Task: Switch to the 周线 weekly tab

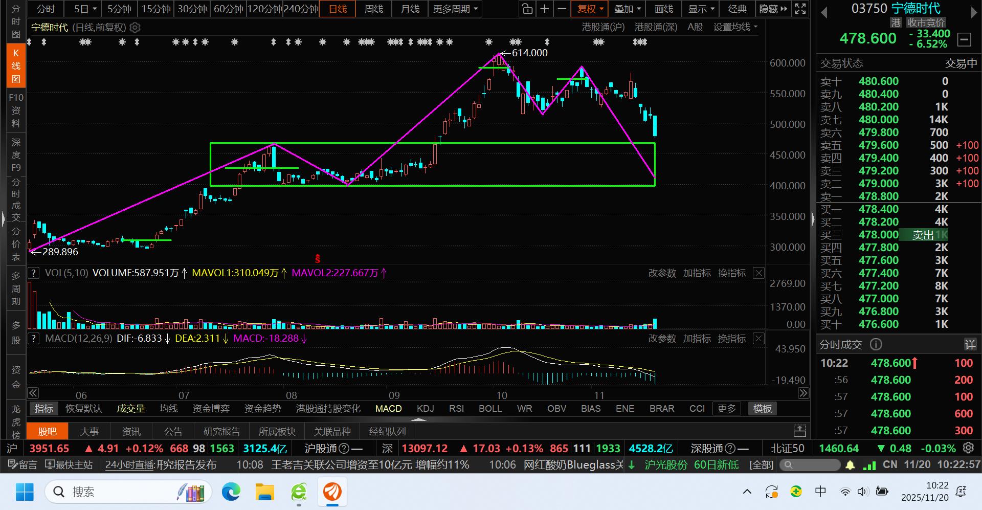Action: (374, 9)
